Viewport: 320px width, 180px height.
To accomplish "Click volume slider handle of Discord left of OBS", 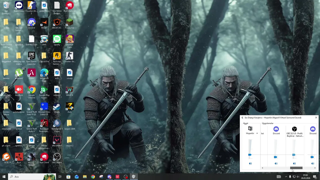I will [275, 157].
